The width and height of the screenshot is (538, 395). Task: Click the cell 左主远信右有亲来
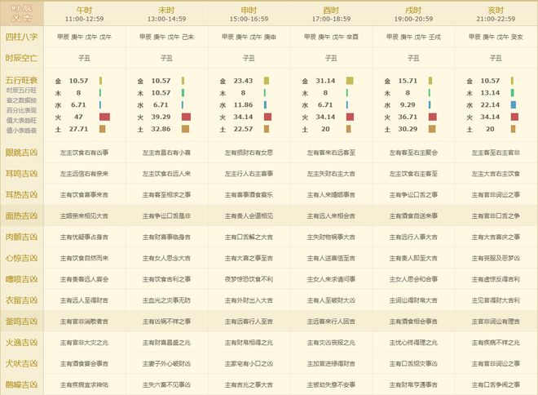(85, 174)
